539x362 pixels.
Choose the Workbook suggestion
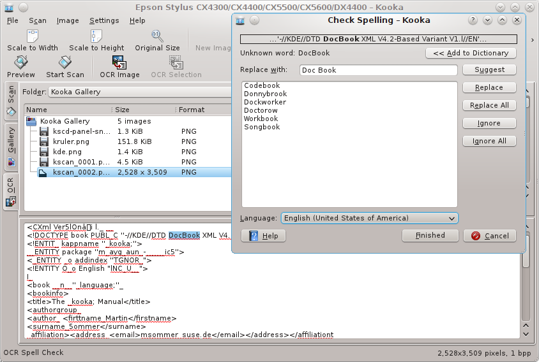pyautogui.click(x=261, y=119)
